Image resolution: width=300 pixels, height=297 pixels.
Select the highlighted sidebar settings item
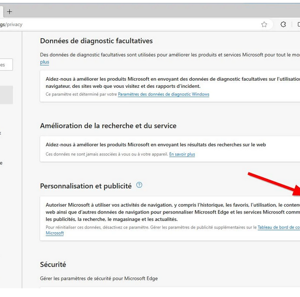(6, 95)
